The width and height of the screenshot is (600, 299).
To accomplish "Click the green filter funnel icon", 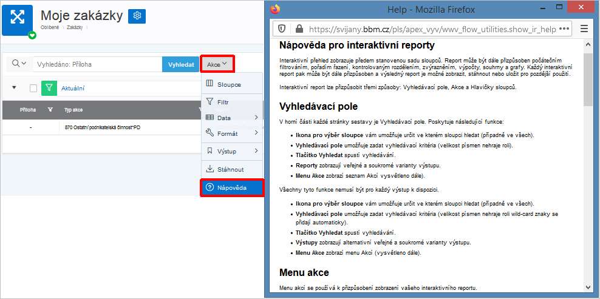I will click(x=49, y=89).
